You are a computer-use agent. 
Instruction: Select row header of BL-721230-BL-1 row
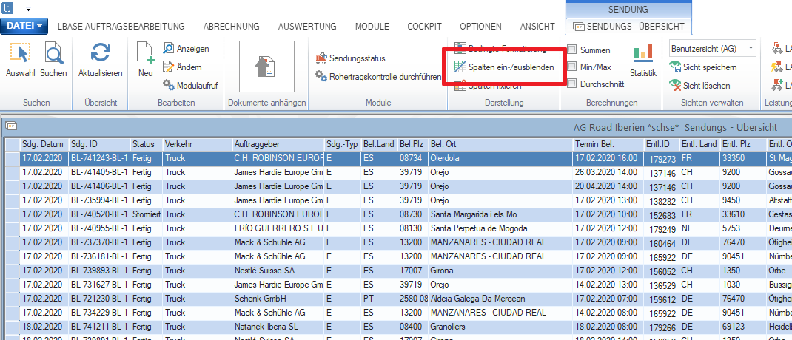tap(13, 299)
